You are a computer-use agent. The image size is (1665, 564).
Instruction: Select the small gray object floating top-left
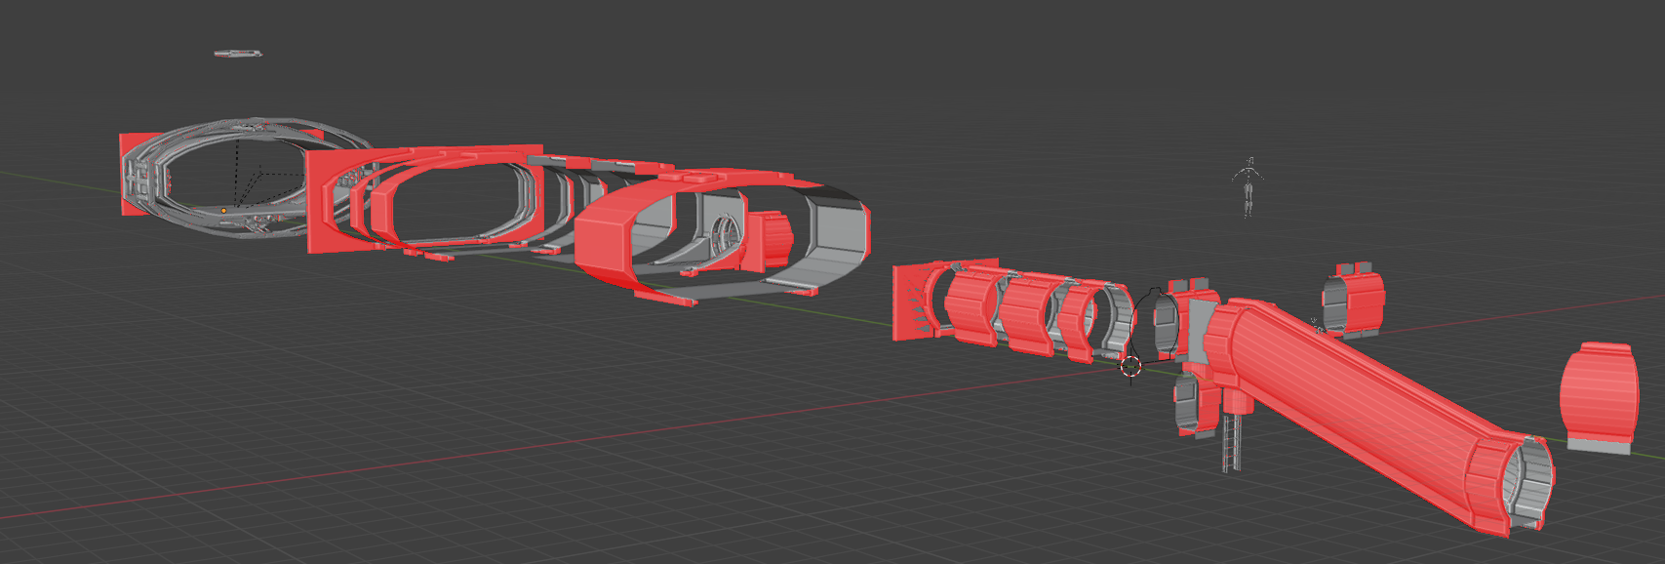point(238,53)
